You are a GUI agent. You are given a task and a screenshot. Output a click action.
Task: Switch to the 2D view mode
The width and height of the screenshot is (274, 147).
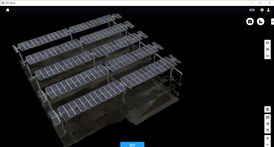(x=267, y=50)
